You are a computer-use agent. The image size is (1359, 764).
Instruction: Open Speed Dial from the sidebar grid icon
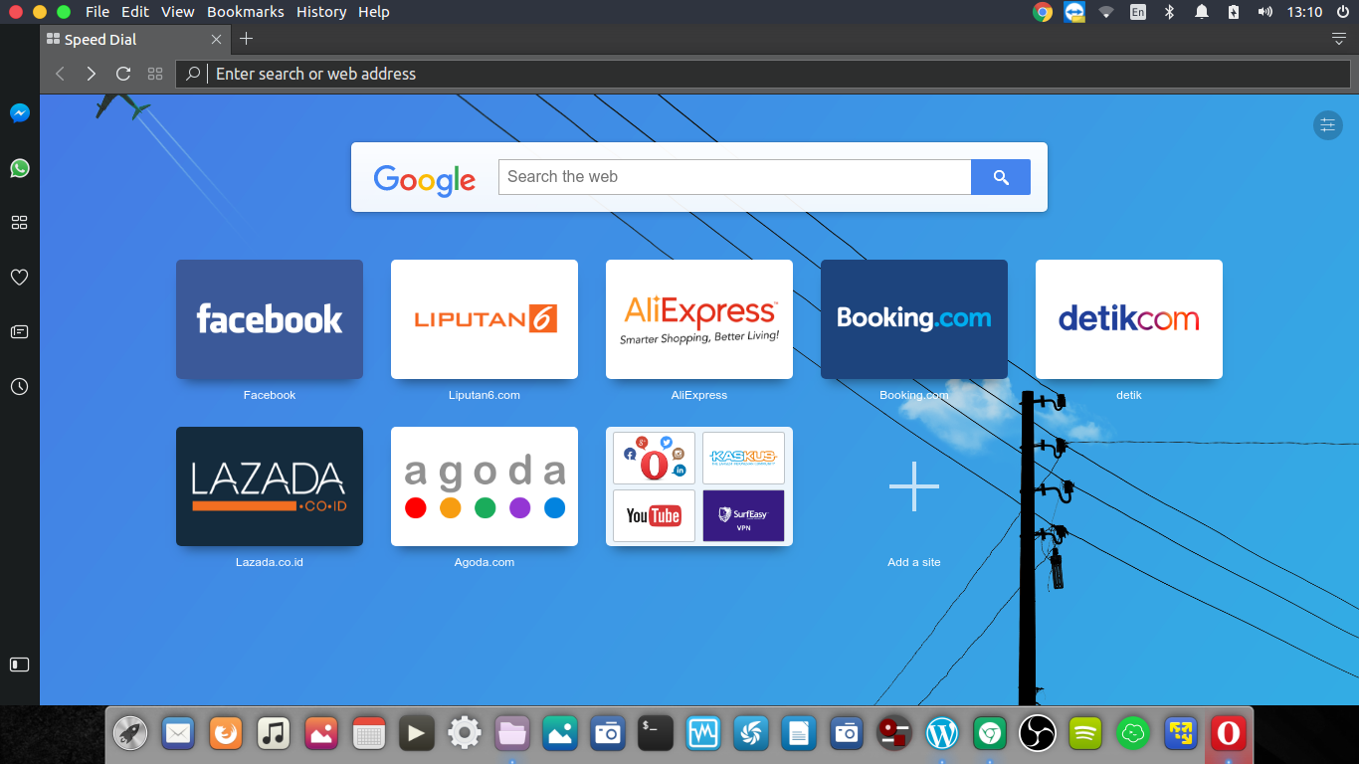[x=19, y=223]
